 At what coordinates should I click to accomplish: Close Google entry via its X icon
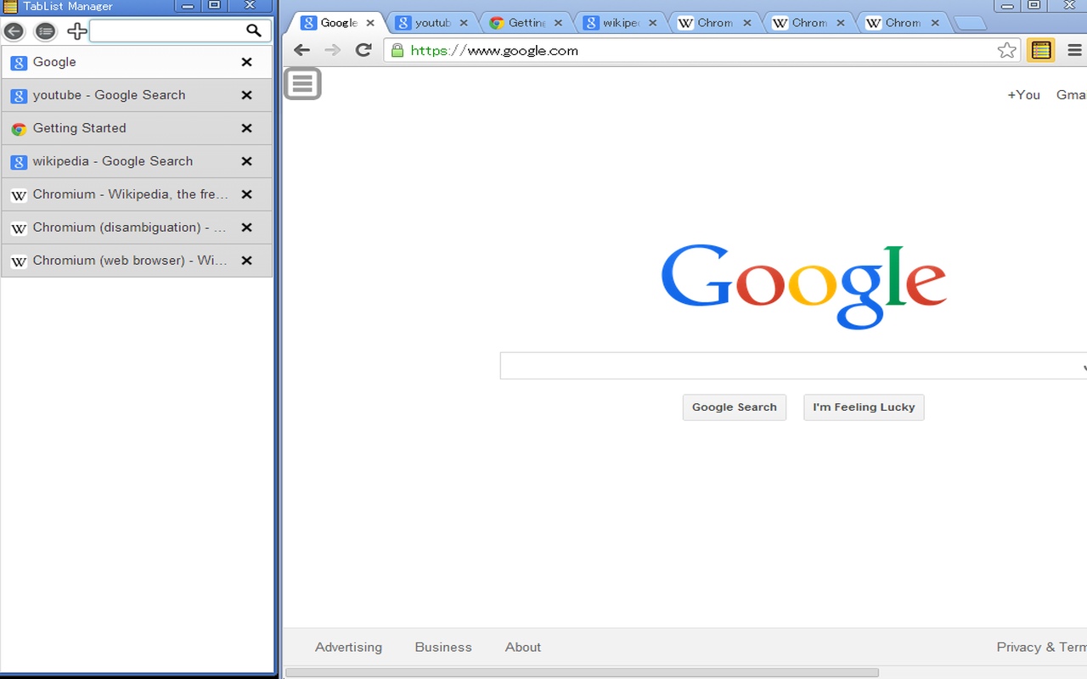[246, 62]
